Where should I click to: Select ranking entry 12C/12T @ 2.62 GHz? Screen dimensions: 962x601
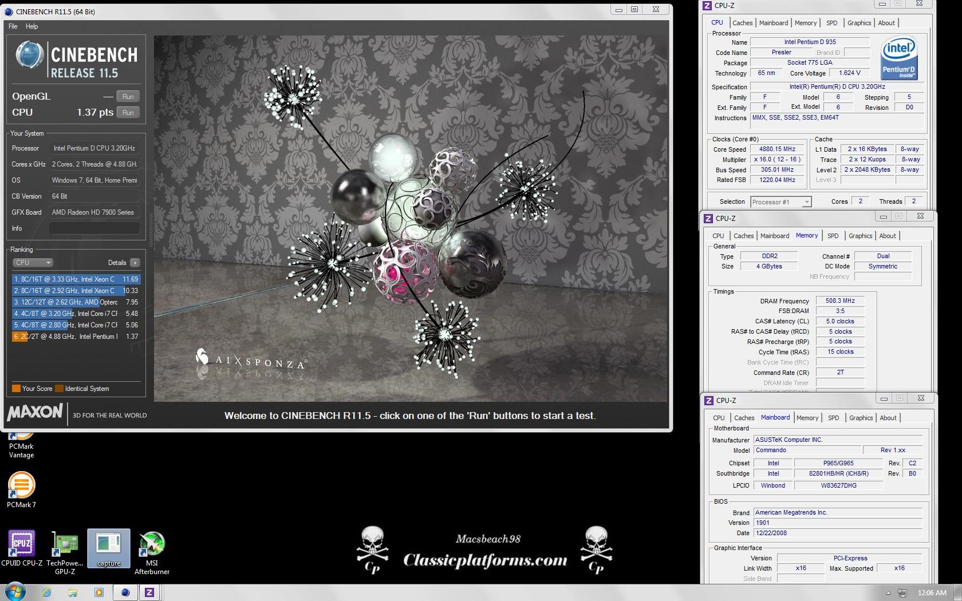76,302
